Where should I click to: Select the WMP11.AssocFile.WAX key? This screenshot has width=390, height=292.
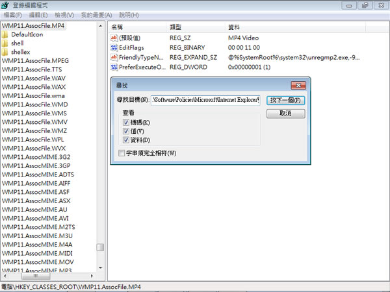(34, 87)
